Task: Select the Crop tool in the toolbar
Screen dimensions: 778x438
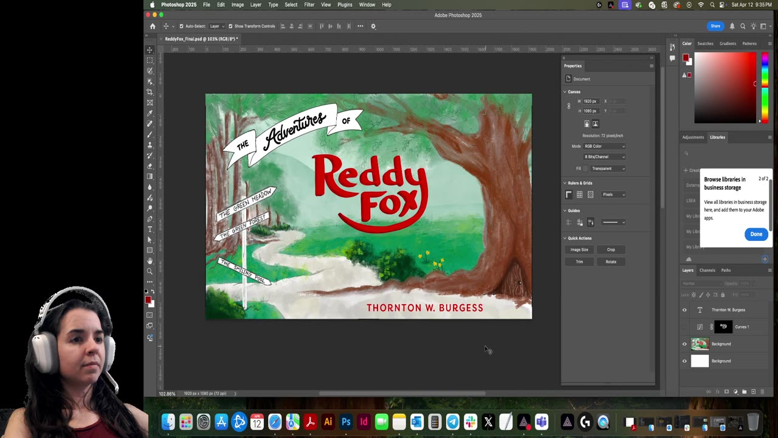Action: click(x=150, y=92)
